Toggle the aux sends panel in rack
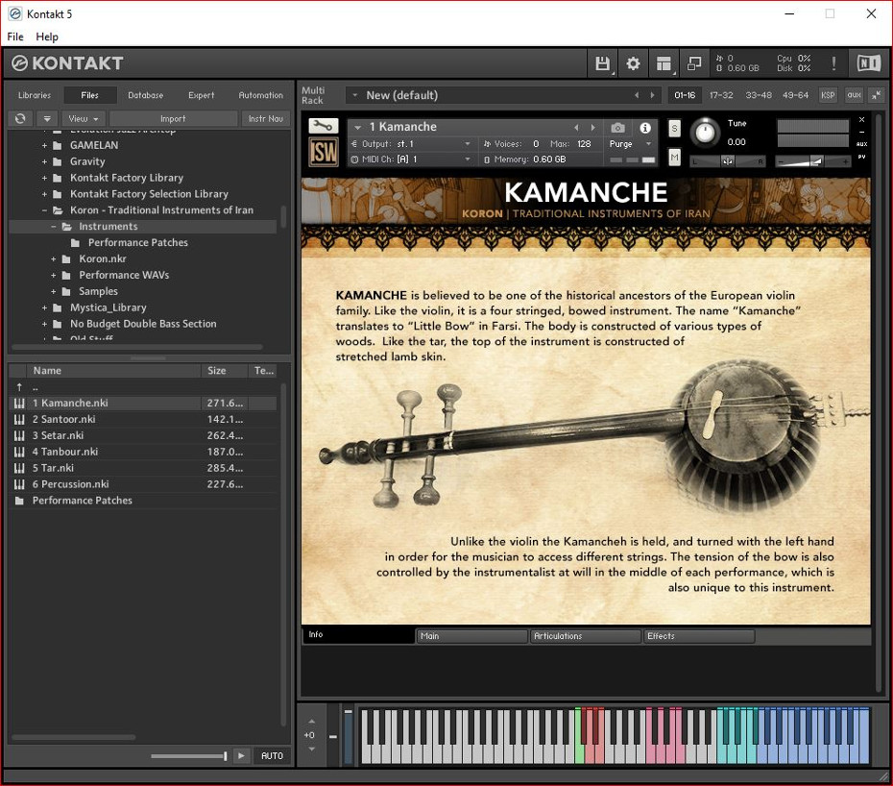893x786 pixels. coord(854,95)
